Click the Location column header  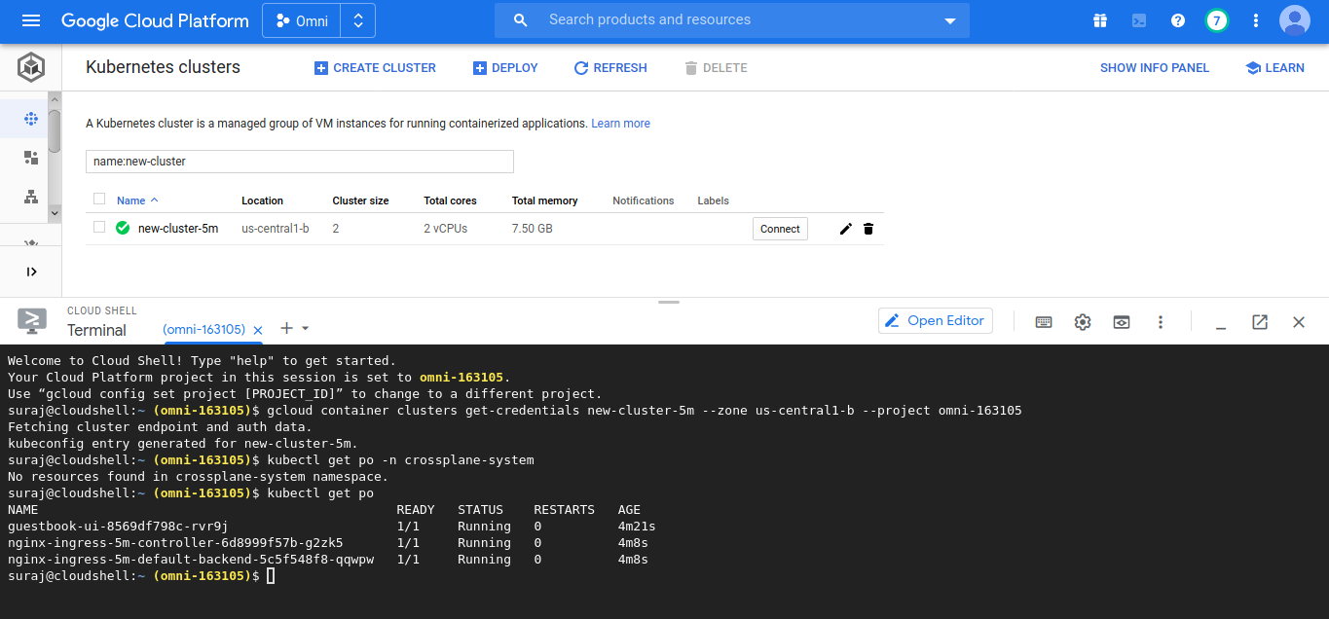pyautogui.click(x=262, y=200)
